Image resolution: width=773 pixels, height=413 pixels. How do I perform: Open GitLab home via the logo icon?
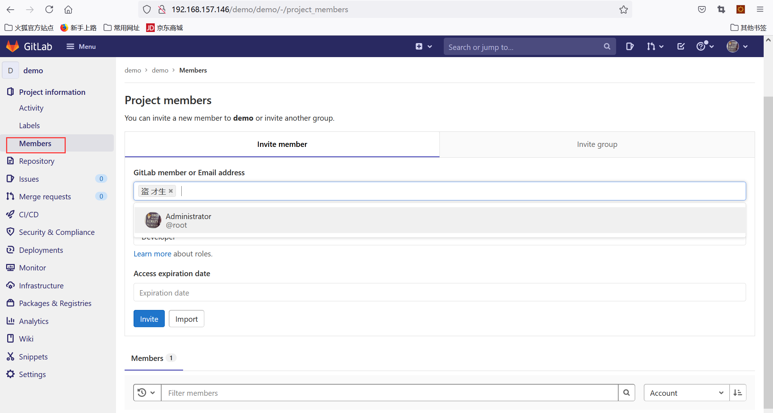[x=13, y=46]
